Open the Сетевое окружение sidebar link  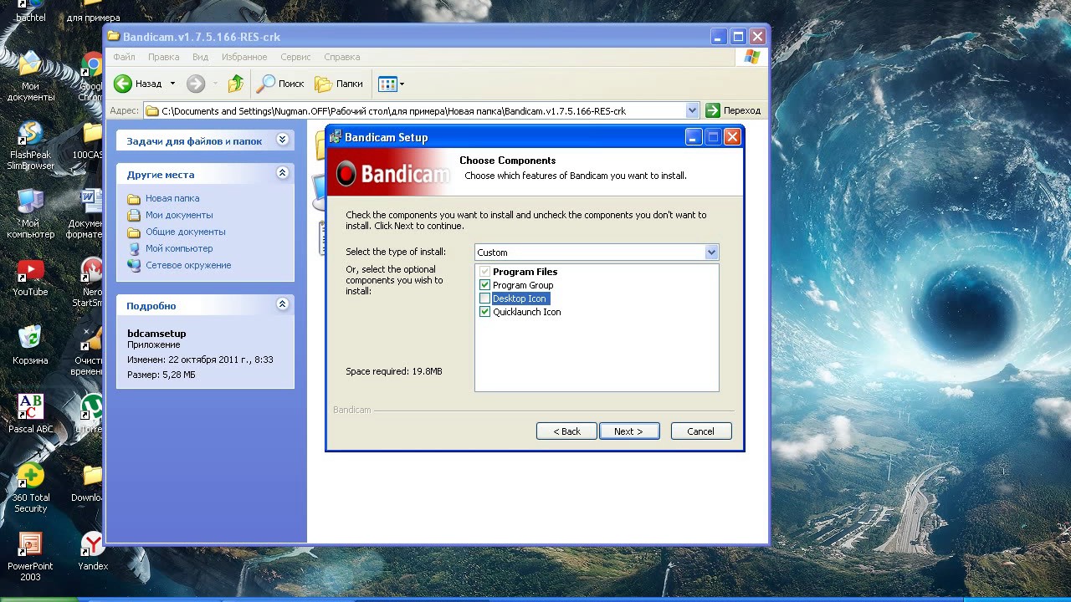click(x=188, y=265)
